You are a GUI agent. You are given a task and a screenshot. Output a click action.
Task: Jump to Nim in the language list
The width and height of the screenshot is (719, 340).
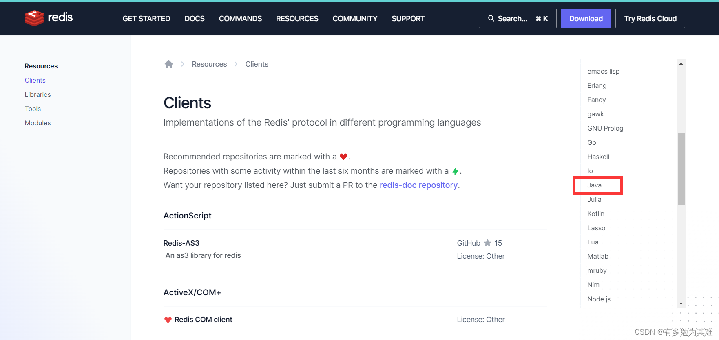(x=593, y=285)
